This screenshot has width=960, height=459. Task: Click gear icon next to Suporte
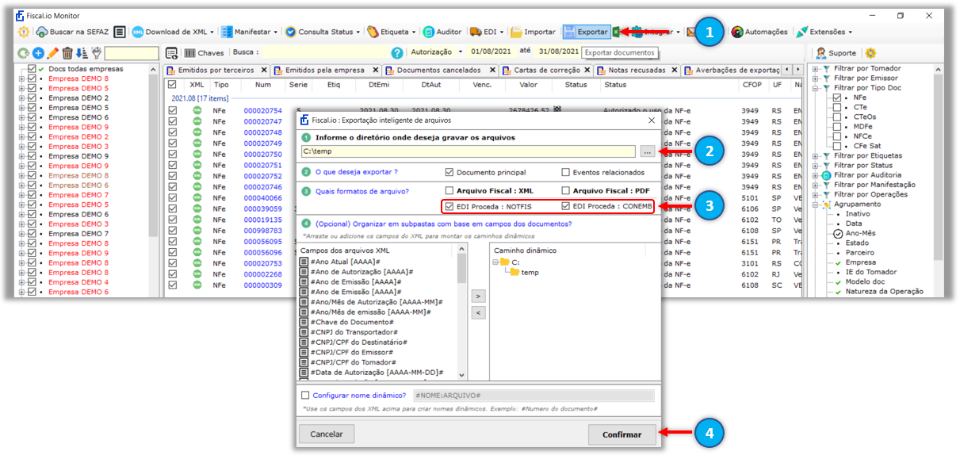point(870,53)
